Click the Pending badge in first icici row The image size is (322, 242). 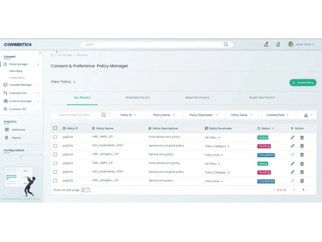tap(264, 146)
